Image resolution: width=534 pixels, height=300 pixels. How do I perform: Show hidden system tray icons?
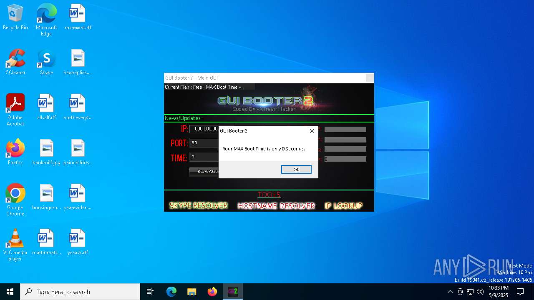pos(450,292)
